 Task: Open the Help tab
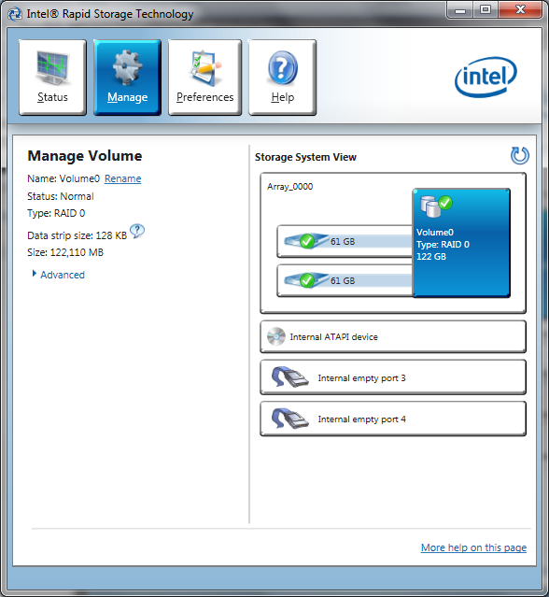click(x=282, y=77)
